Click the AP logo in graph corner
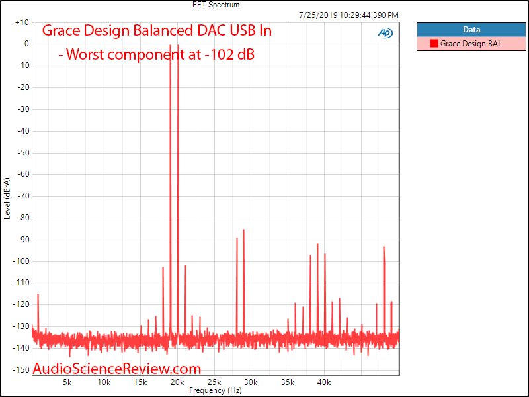 tap(385, 33)
